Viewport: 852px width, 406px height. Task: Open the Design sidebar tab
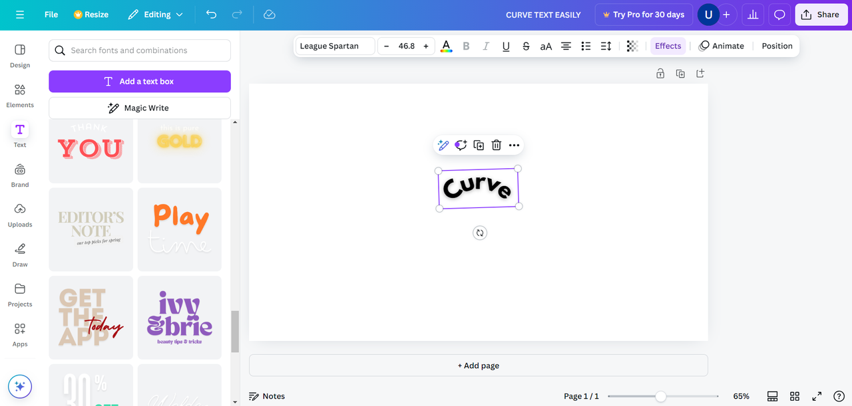point(20,56)
